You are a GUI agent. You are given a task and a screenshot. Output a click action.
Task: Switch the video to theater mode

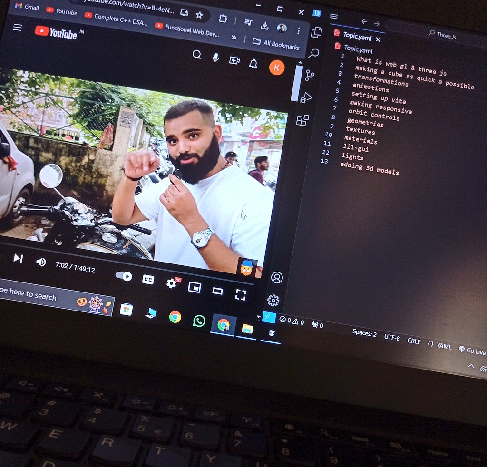[217, 291]
